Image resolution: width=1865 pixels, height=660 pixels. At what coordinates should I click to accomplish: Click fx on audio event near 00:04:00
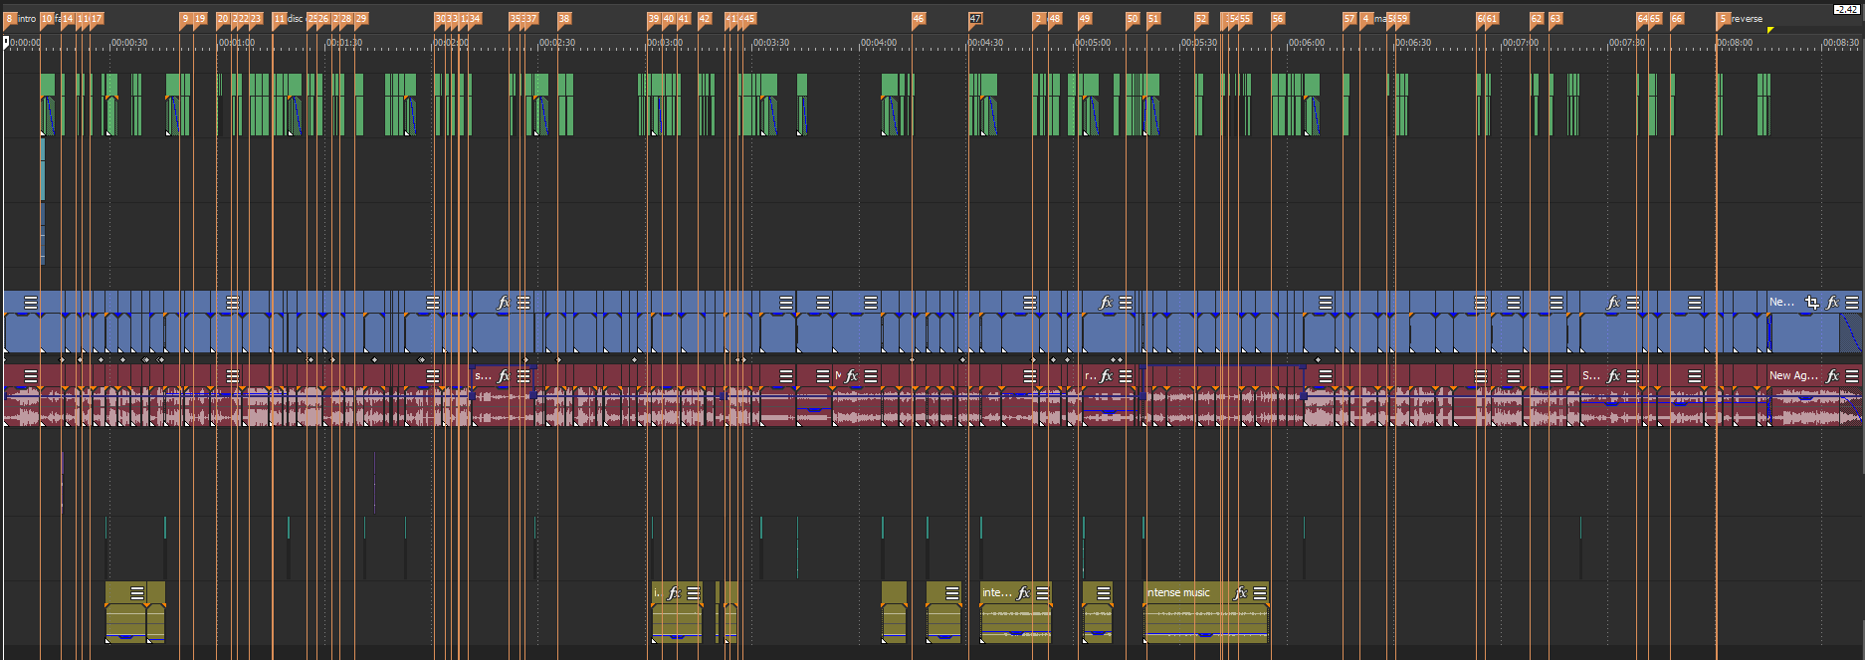point(851,376)
